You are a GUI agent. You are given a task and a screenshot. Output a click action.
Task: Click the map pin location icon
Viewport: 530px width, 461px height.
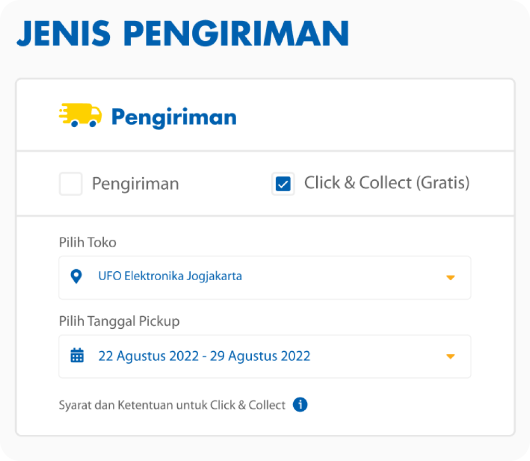(76, 276)
